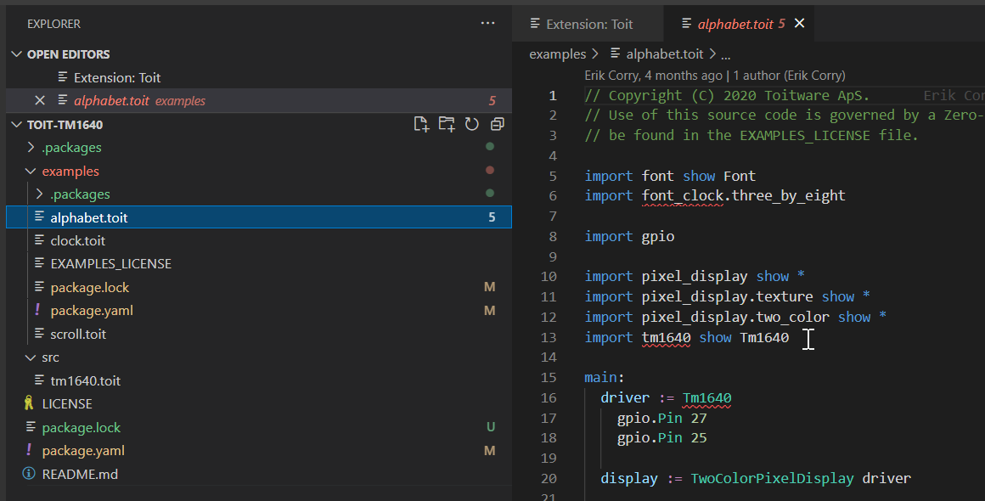This screenshot has height=501, width=985.
Task: Click the New File icon in Explorer
Action: (x=421, y=124)
